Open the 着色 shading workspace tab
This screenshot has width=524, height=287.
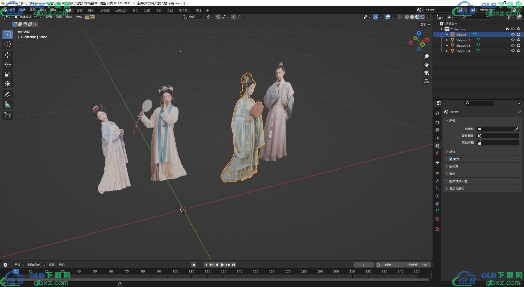point(136,11)
